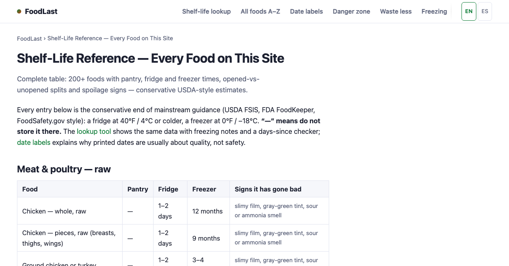509x266 pixels.
Task: Open the FoodLast home brand link
Action: 37,11
